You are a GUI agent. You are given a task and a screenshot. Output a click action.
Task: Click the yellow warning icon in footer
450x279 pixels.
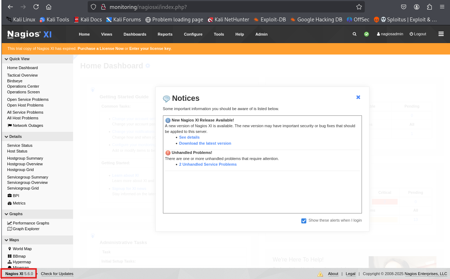click(320, 274)
